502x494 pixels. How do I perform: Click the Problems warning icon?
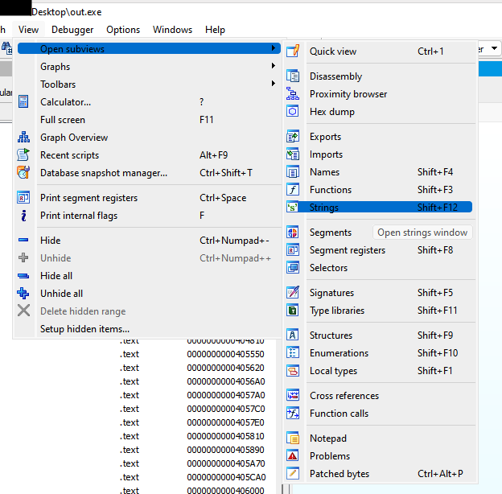pyautogui.click(x=293, y=455)
